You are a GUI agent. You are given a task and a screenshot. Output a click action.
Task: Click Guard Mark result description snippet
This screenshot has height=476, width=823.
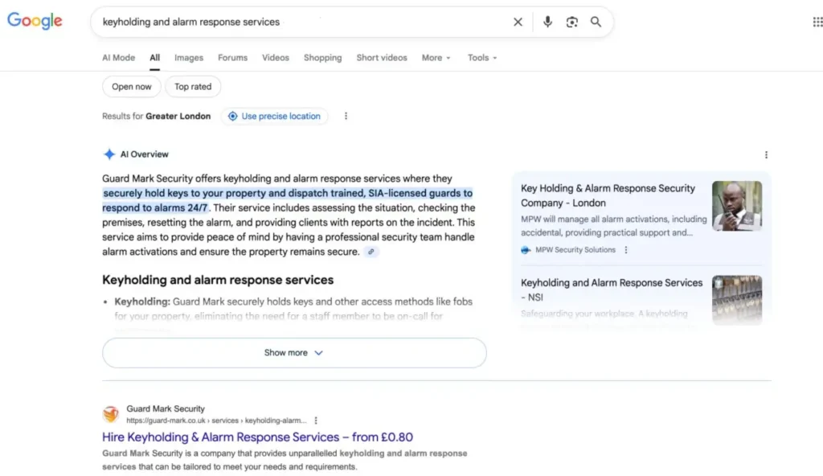point(285,460)
